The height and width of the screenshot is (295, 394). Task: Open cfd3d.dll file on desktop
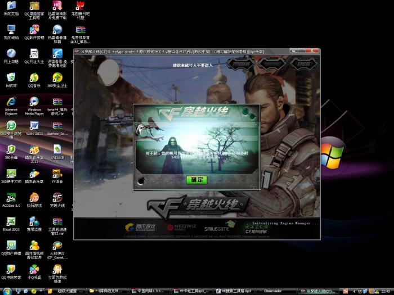57,152
